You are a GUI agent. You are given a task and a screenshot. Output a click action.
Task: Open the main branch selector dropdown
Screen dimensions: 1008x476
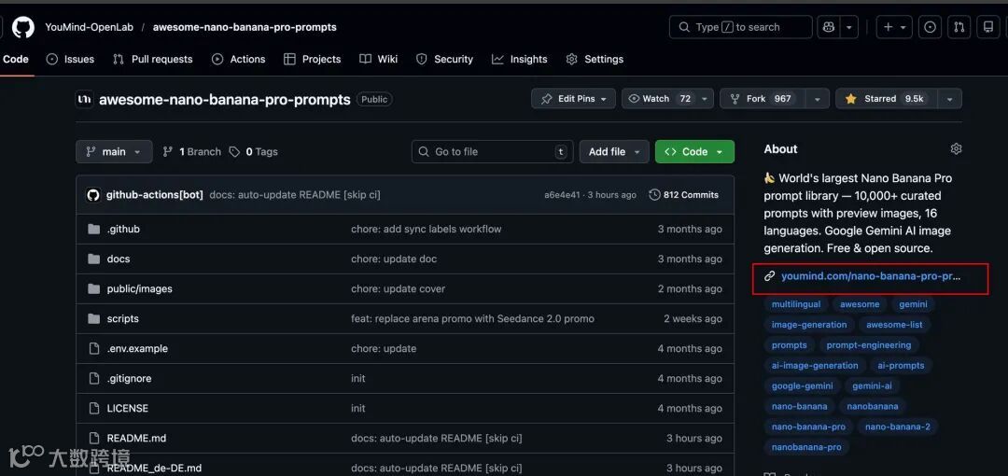point(115,152)
